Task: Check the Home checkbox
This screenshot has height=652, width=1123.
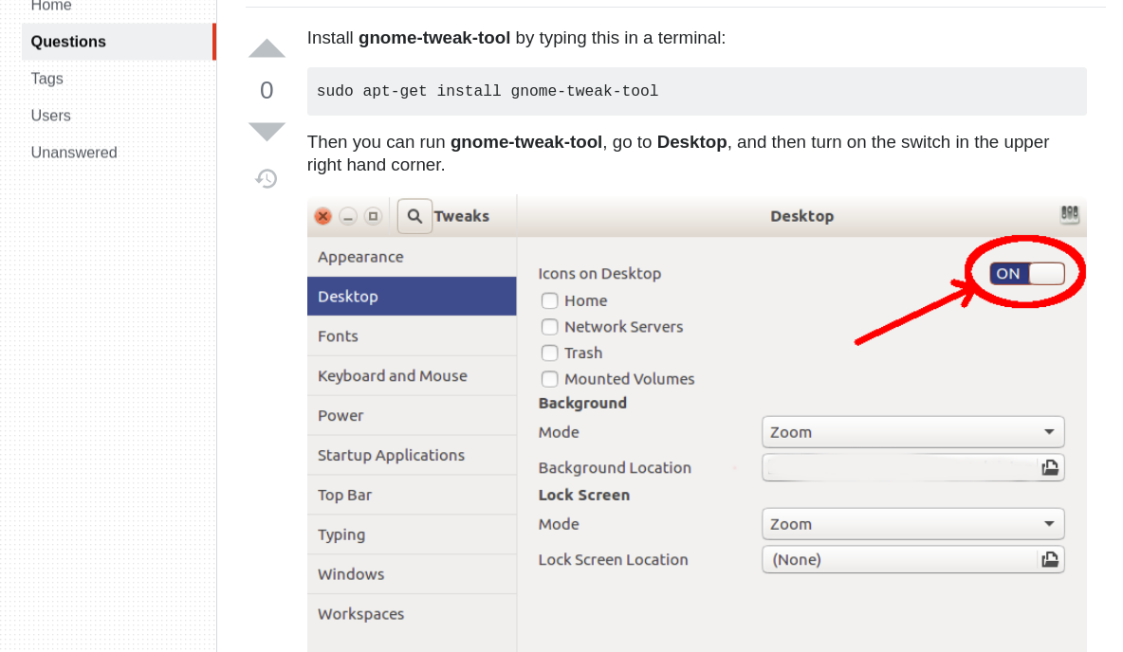Action: (x=549, y=300)
